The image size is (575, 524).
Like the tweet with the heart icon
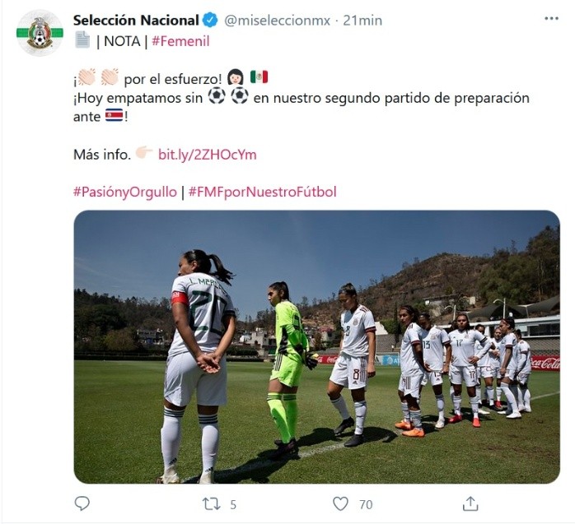click(x=341, y=504)
